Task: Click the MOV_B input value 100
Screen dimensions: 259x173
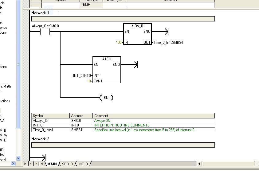Action: pos(119,43)
